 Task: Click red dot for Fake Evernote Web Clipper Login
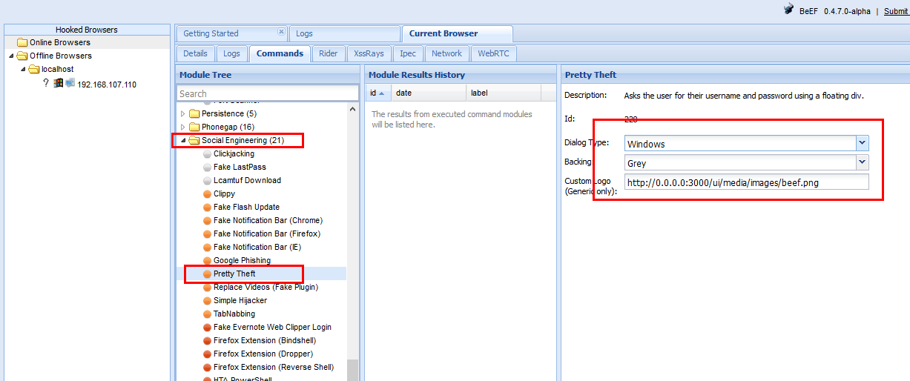(x=207, y=327)
